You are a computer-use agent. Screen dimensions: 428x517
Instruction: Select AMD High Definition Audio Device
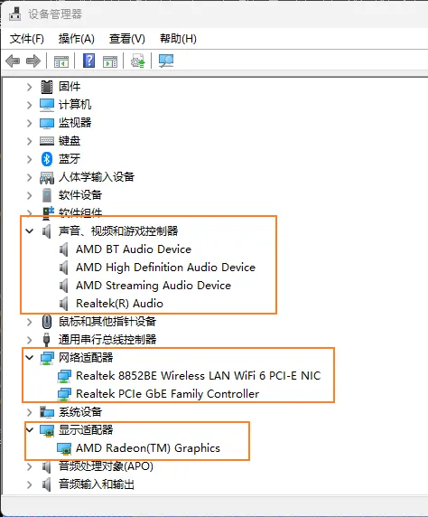point(166,268)
